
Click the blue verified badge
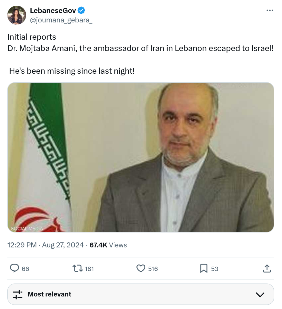click(x=81, y=11)
